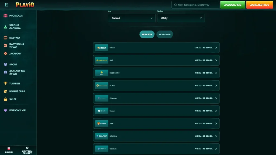Open Sklep in the sidebar
276x155 pixels.
(x=13, y=99)
